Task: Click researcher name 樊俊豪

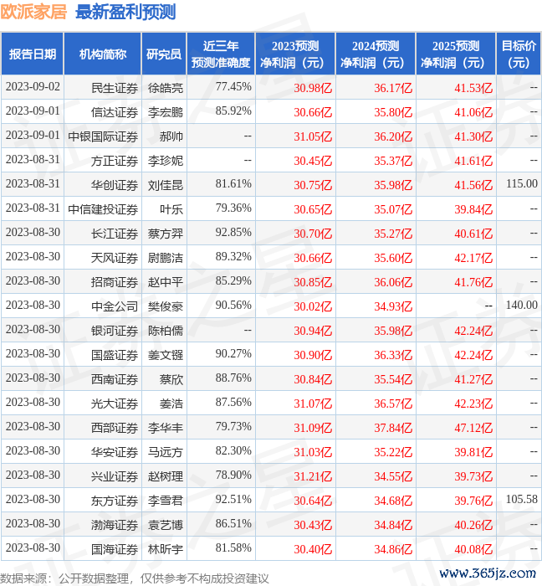Action: coord(166,307)
